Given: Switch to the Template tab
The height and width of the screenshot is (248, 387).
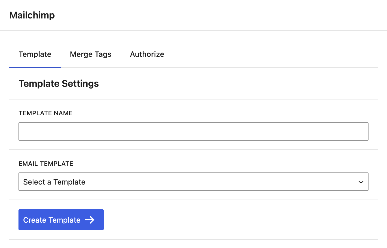Looking at the screenshot, I should 35,54.
